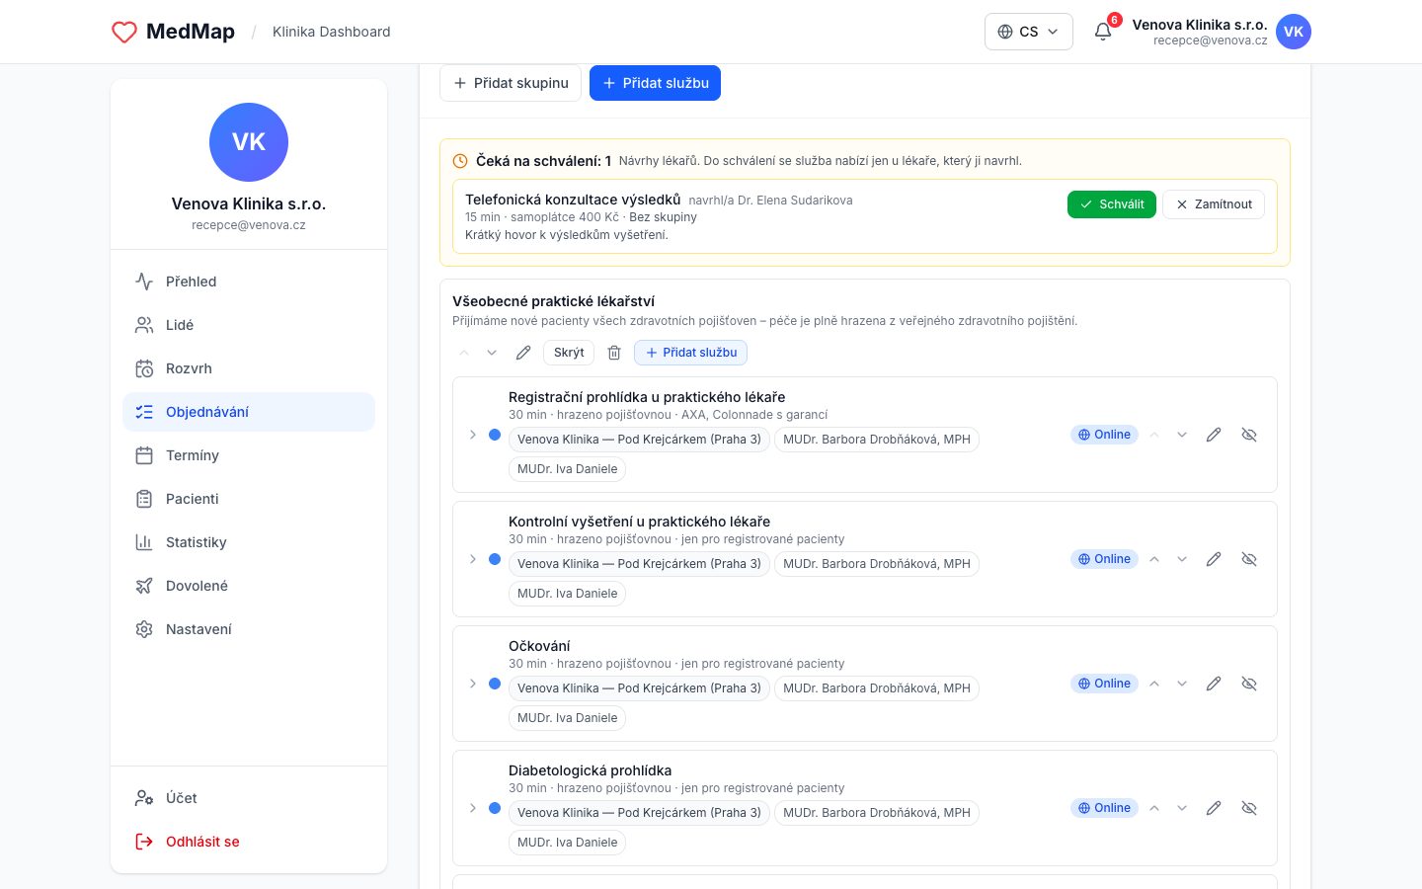Open Rozvrh in the sidebar
1422x889 pixels.
click(249, 368)
